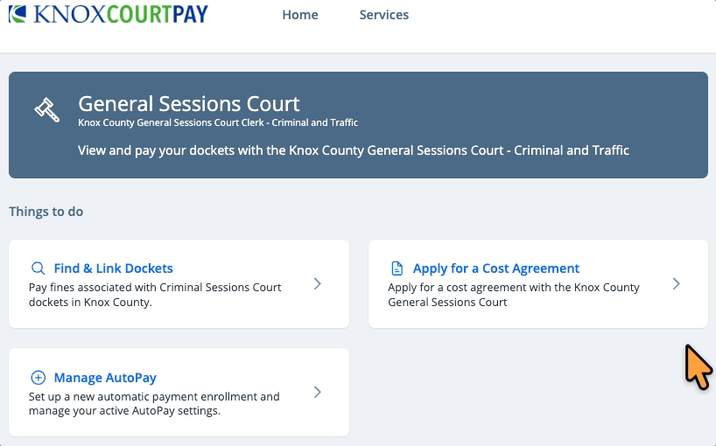Click the Find & Link Dockets description text
This screenshot has height=446, width=716.
click(x=154, y=295)
